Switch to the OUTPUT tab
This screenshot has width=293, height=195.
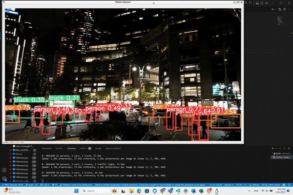pos(59,149)
